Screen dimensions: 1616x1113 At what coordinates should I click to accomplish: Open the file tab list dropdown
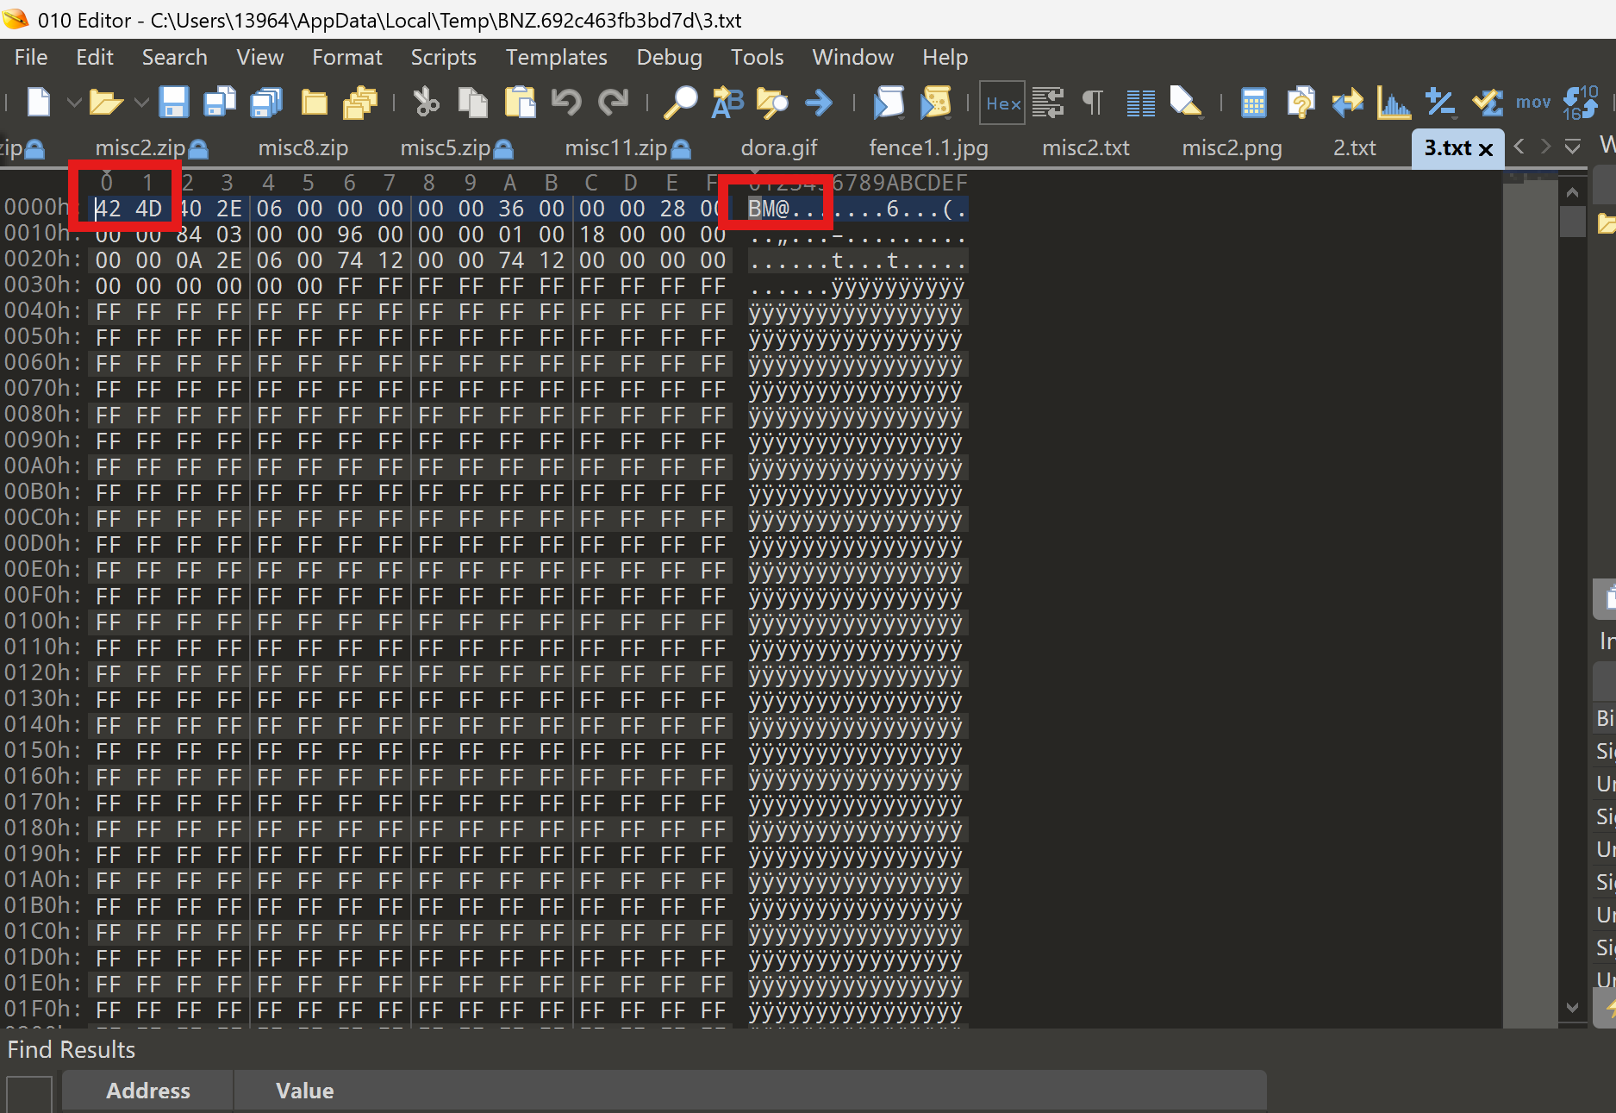[x=1573, y=147]
